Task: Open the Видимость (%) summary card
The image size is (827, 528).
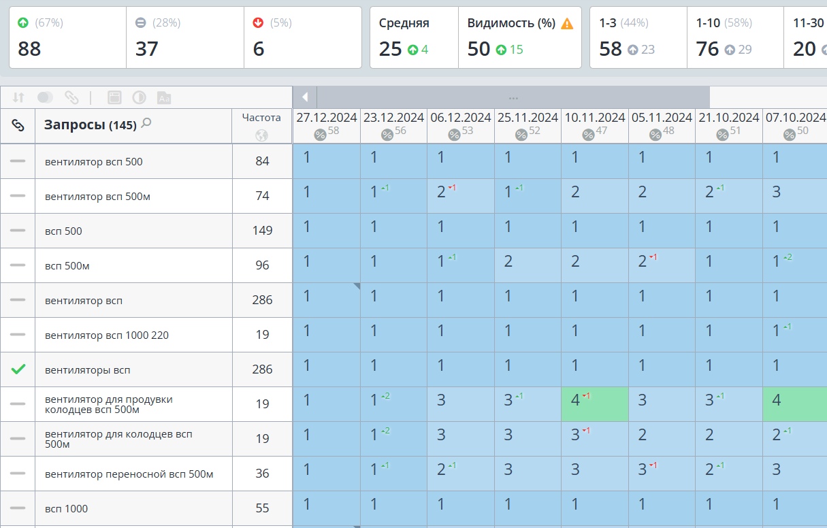Action: tap(520, 37)
